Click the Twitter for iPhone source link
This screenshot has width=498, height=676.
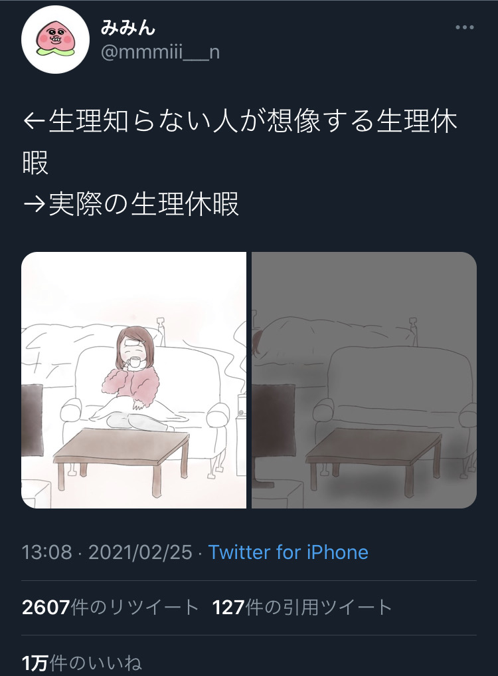coord(288,552)
